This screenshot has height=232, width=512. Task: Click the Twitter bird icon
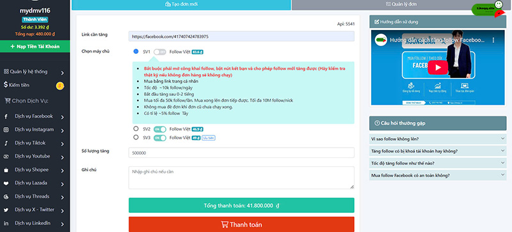pyautogui.click(x=6, y=210)
